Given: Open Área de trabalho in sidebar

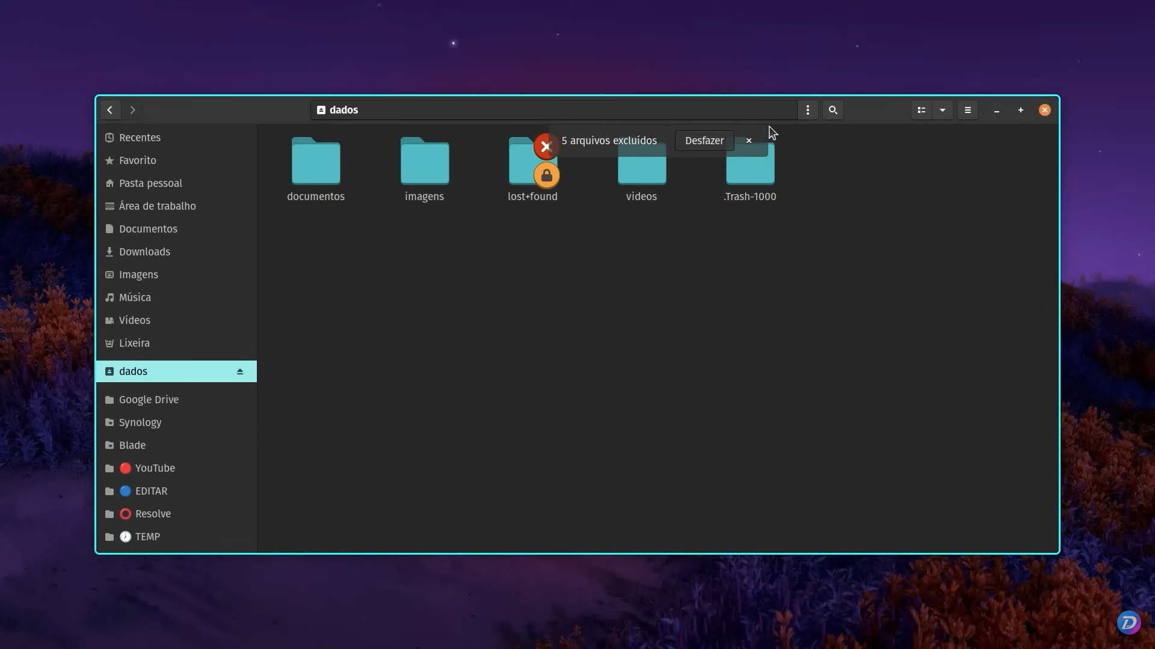Looking at the screenshot, I should pyautogui.click(x=157, y=206).
